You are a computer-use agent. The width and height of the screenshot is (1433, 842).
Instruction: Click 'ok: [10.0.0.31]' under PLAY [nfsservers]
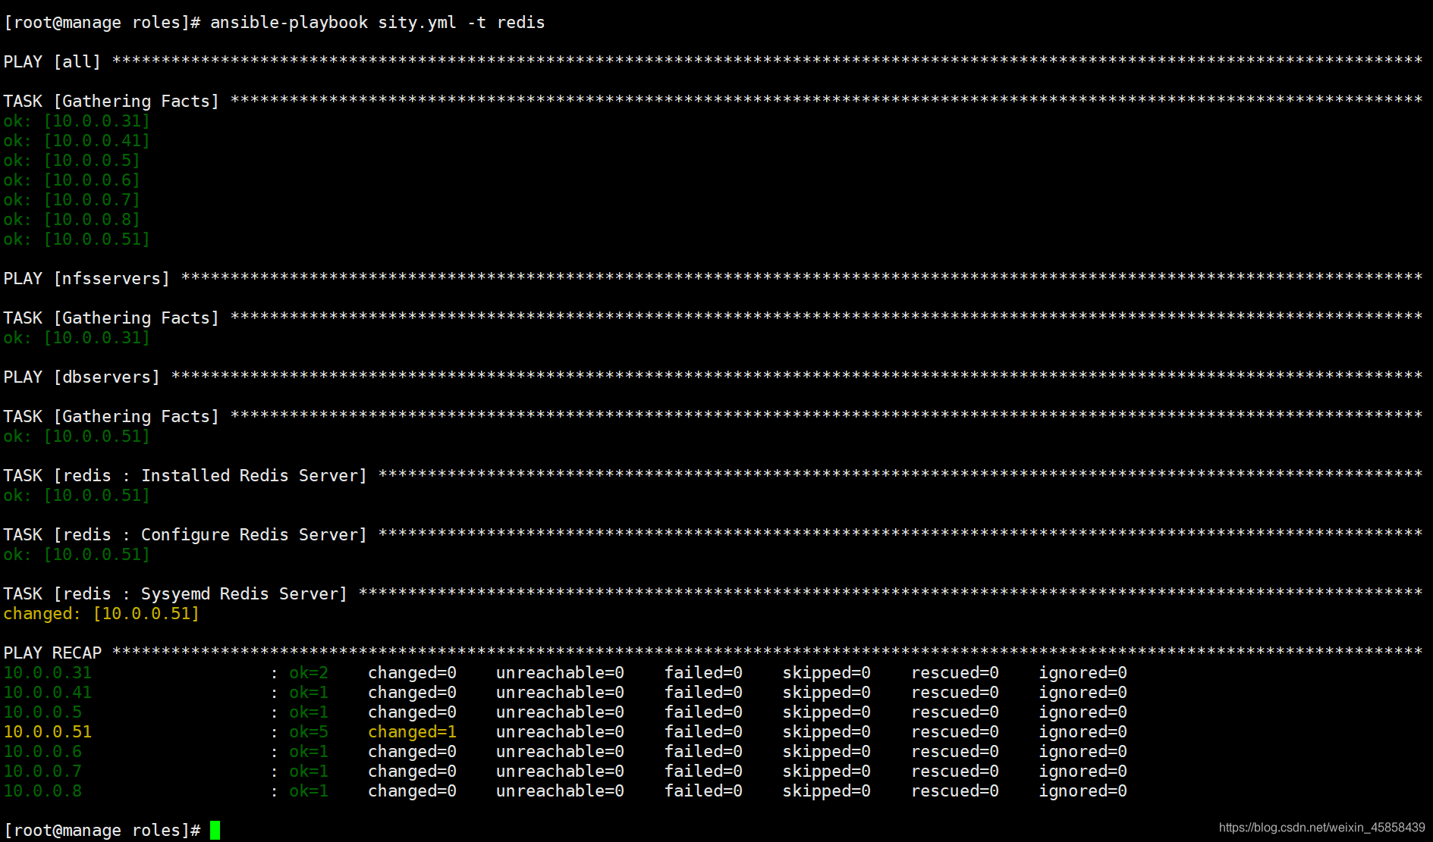(77, 338)
